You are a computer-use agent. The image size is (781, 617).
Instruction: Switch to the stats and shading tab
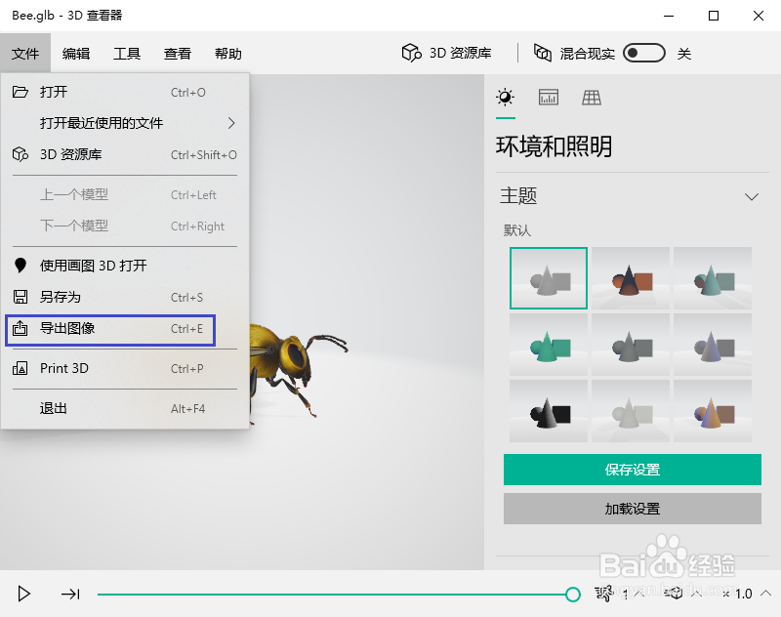tap(549, 97)
